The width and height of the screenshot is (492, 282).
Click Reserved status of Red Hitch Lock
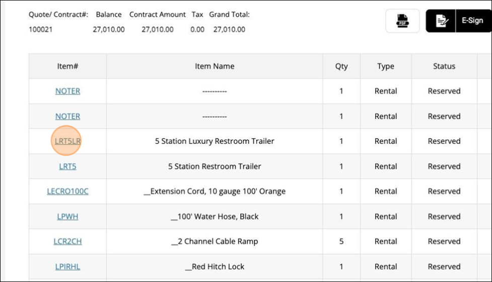tap(444, 267)
